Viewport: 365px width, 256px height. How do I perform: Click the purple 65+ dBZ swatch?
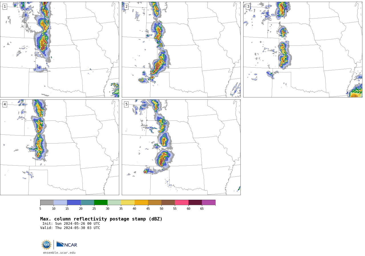tap(208, 202)
